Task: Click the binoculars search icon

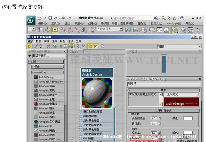Action: 156,18
